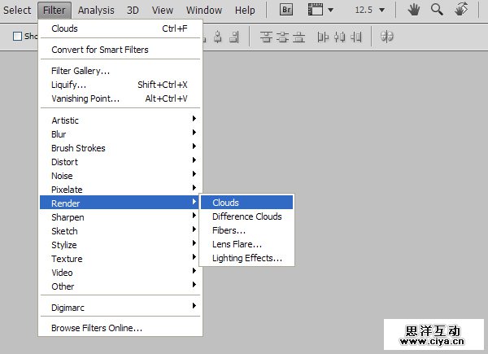Open the Analysis menu

pyautogui.click(x=96, y=11)
